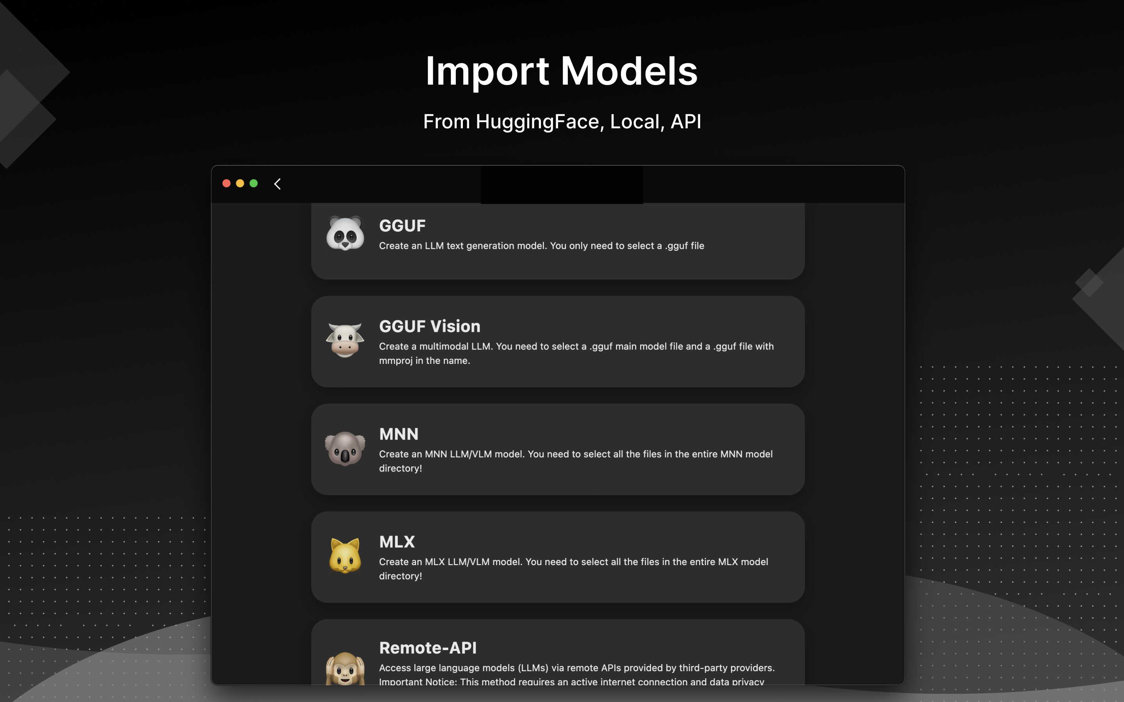Open the MNN LLM/VLM import option
Screen dimensions: 1124x702
click(557, 449)
